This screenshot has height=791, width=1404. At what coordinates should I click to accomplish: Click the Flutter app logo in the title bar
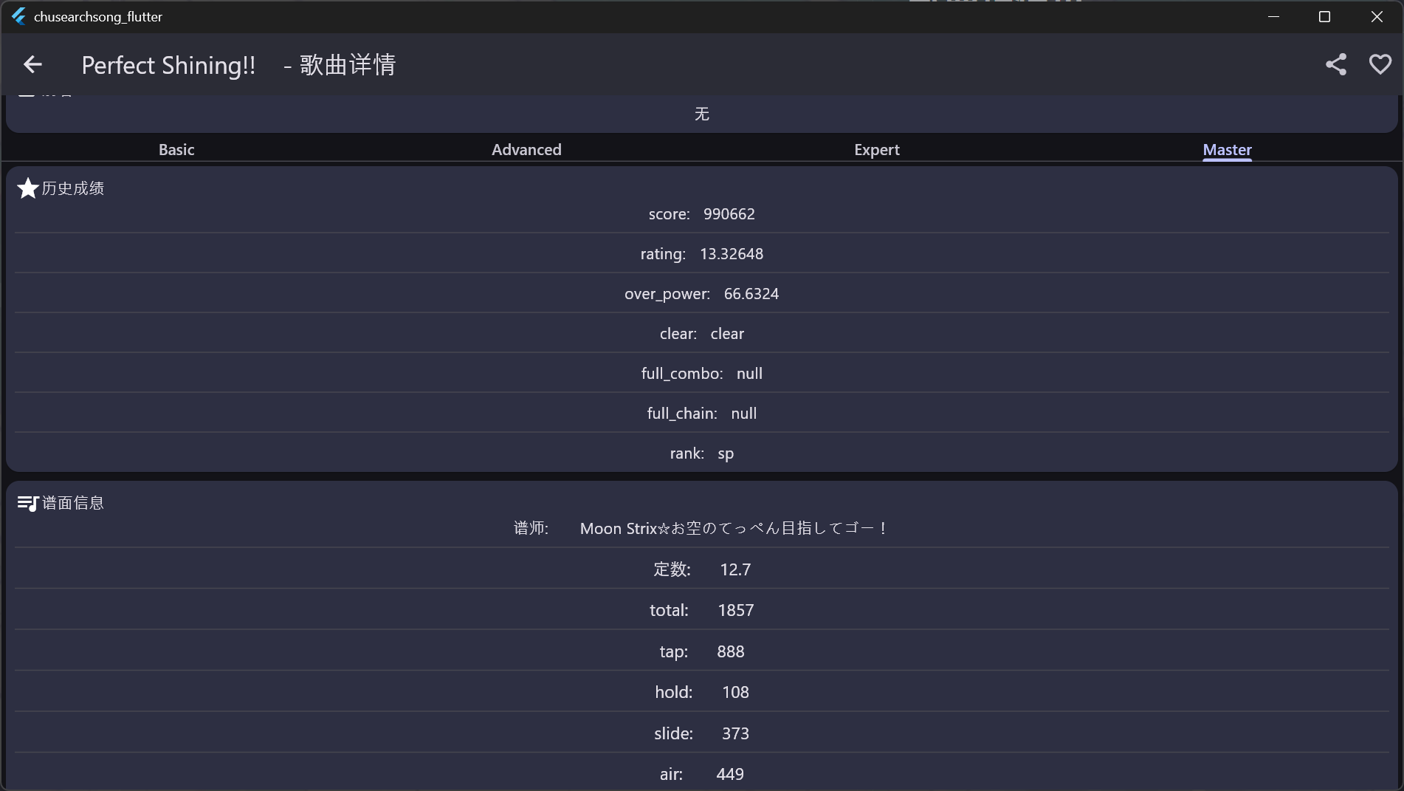[x=18, y=16]
